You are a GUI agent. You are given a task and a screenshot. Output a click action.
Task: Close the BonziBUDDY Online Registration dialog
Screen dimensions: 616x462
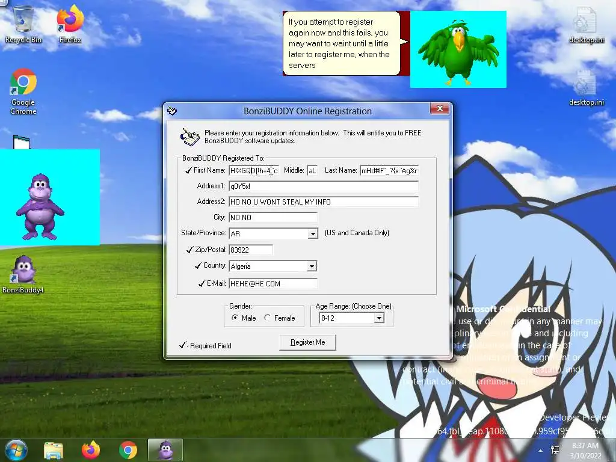click(440, 108)
